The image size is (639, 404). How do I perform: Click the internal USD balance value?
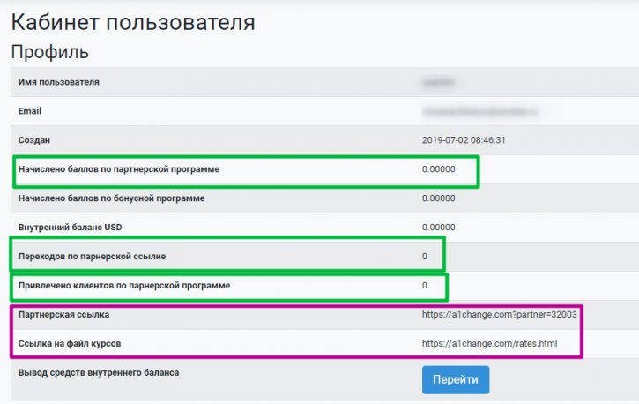(x=439, y=227)
